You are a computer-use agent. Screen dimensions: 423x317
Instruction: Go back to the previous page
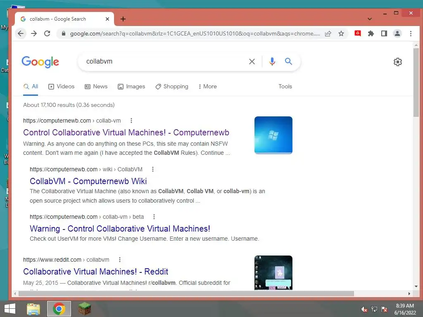coord(21,33)
